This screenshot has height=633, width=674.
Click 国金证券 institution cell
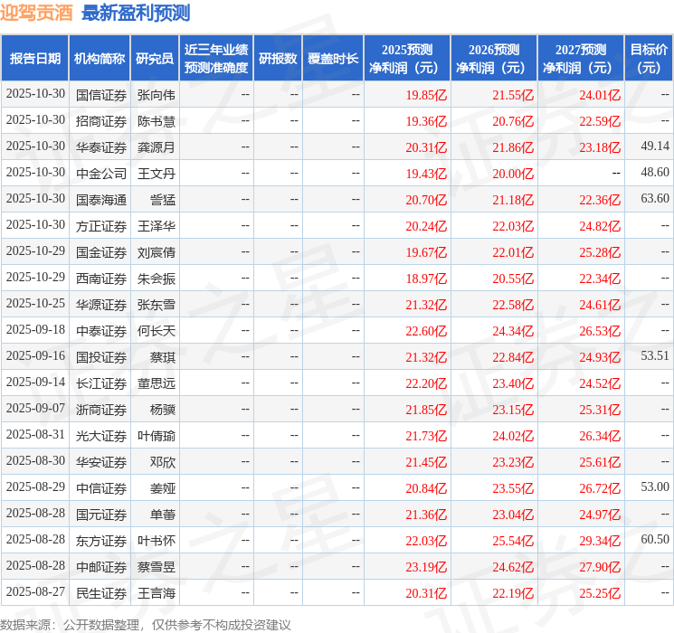[x=101, y=252]
